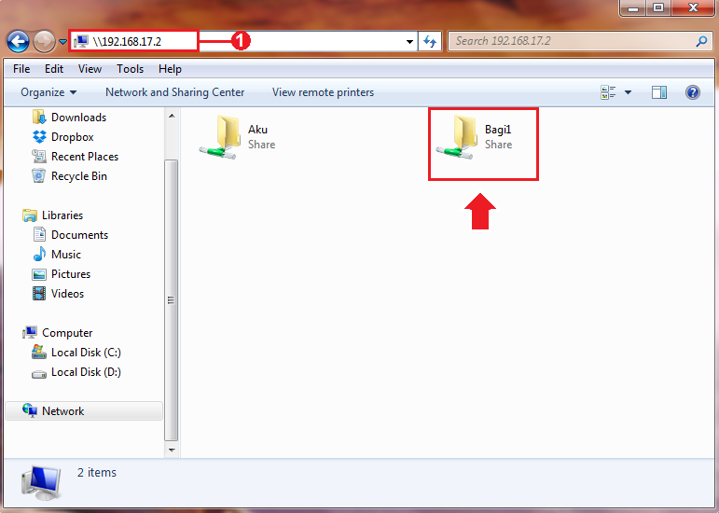Expand the address bar history dropdown
The width and height of the screenshot is (719, 513).
click(x=409, y=42)
